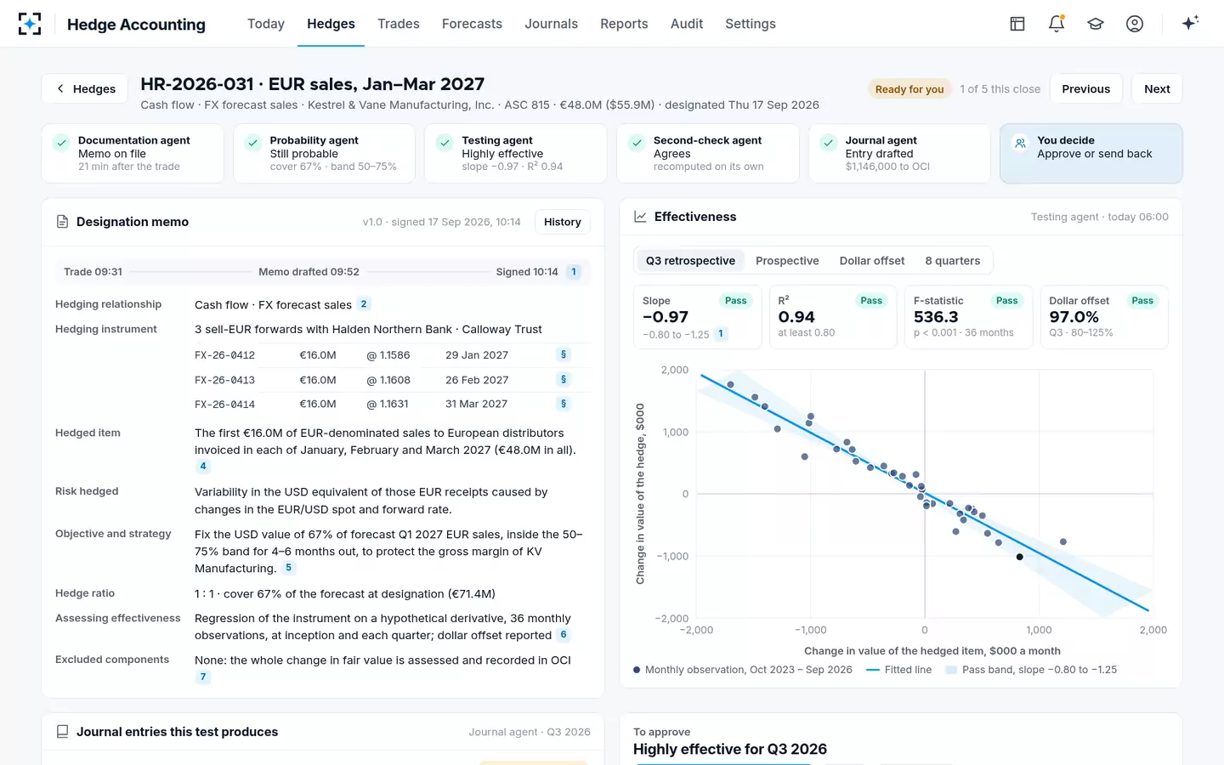The height and width of the screenshot is (765, 1224).
Task: Open the § reference for forward FX-26-0413
Action: click(x=564, y=379)
